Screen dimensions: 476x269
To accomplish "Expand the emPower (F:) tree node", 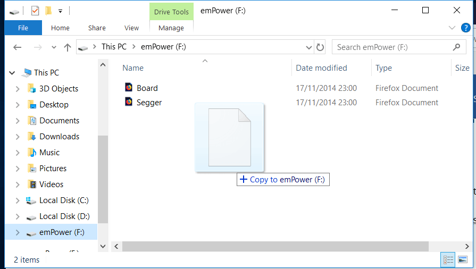I will (18, 232).
